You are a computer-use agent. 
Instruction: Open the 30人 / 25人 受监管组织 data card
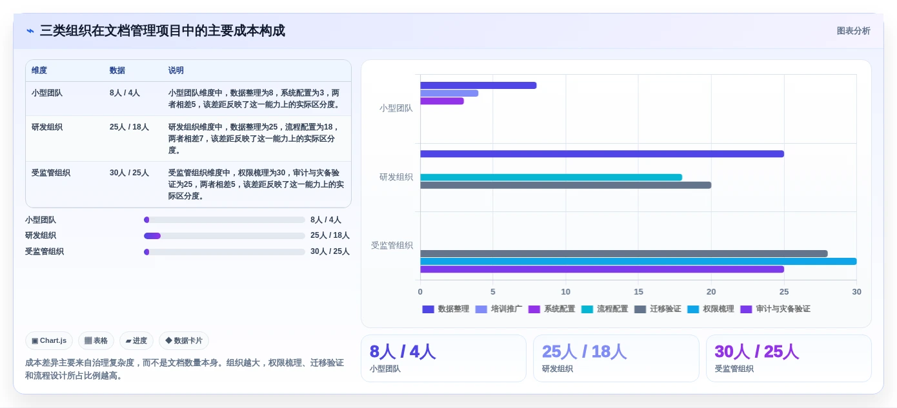[789, 358]
